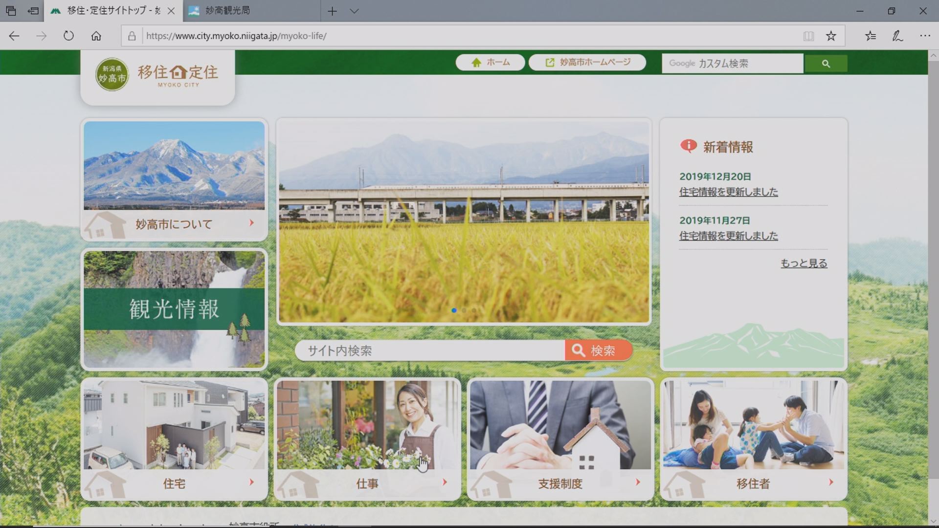This screenshot has width=939, height=528.
Task: Click the orange 検索 button
Action: pos(599,351)
